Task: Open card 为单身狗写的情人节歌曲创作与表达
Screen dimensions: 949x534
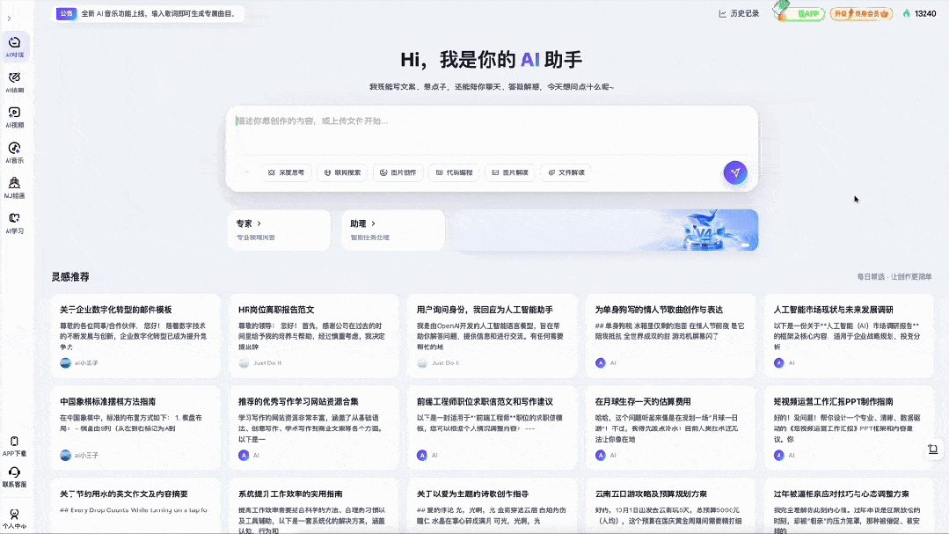Action: [x=670, y=336]
